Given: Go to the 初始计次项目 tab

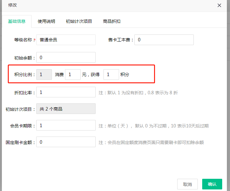Looking at the screenshot, I should click(x=79, y=21).
